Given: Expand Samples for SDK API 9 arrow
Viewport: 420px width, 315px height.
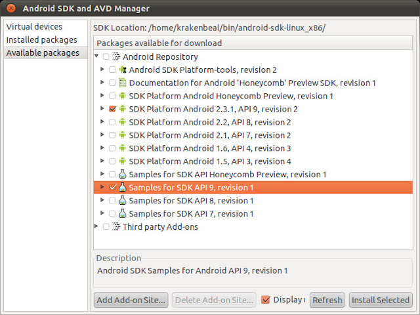Looking at the screenshot, I should (102, 186).
